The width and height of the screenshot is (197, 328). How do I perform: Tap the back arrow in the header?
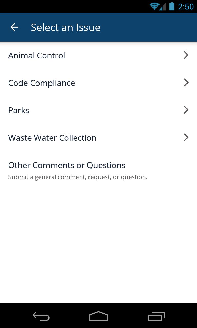pyautogui.click(x=14, y=27)
